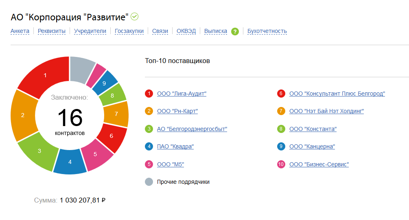Open supplier АО "Белгородэнергосбыт"
The width and height of the screenshot is (409, 220).
pyautogui.click(x=192, y=129)
